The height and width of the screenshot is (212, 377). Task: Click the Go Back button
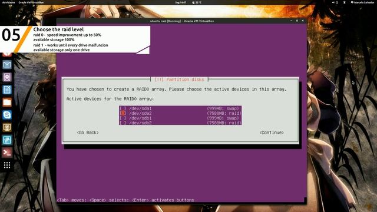coord(88,132)
